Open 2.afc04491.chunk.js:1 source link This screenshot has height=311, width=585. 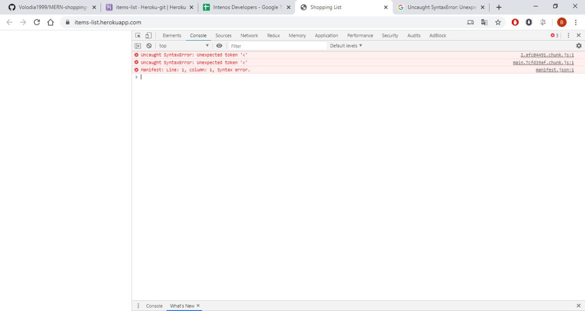pos(547,55)
